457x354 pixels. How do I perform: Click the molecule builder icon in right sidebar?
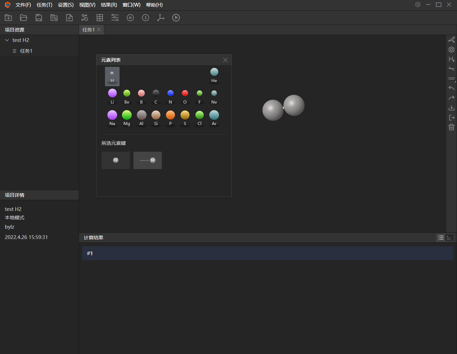(x=451, y=40)
